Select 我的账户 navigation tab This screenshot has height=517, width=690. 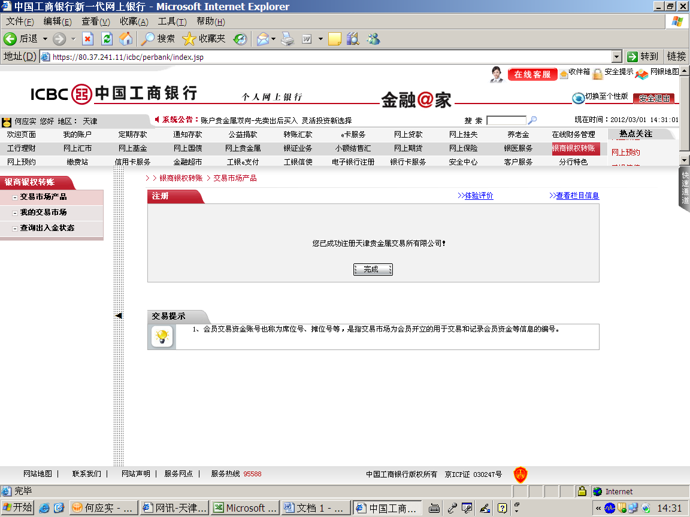tap(77, 135)
